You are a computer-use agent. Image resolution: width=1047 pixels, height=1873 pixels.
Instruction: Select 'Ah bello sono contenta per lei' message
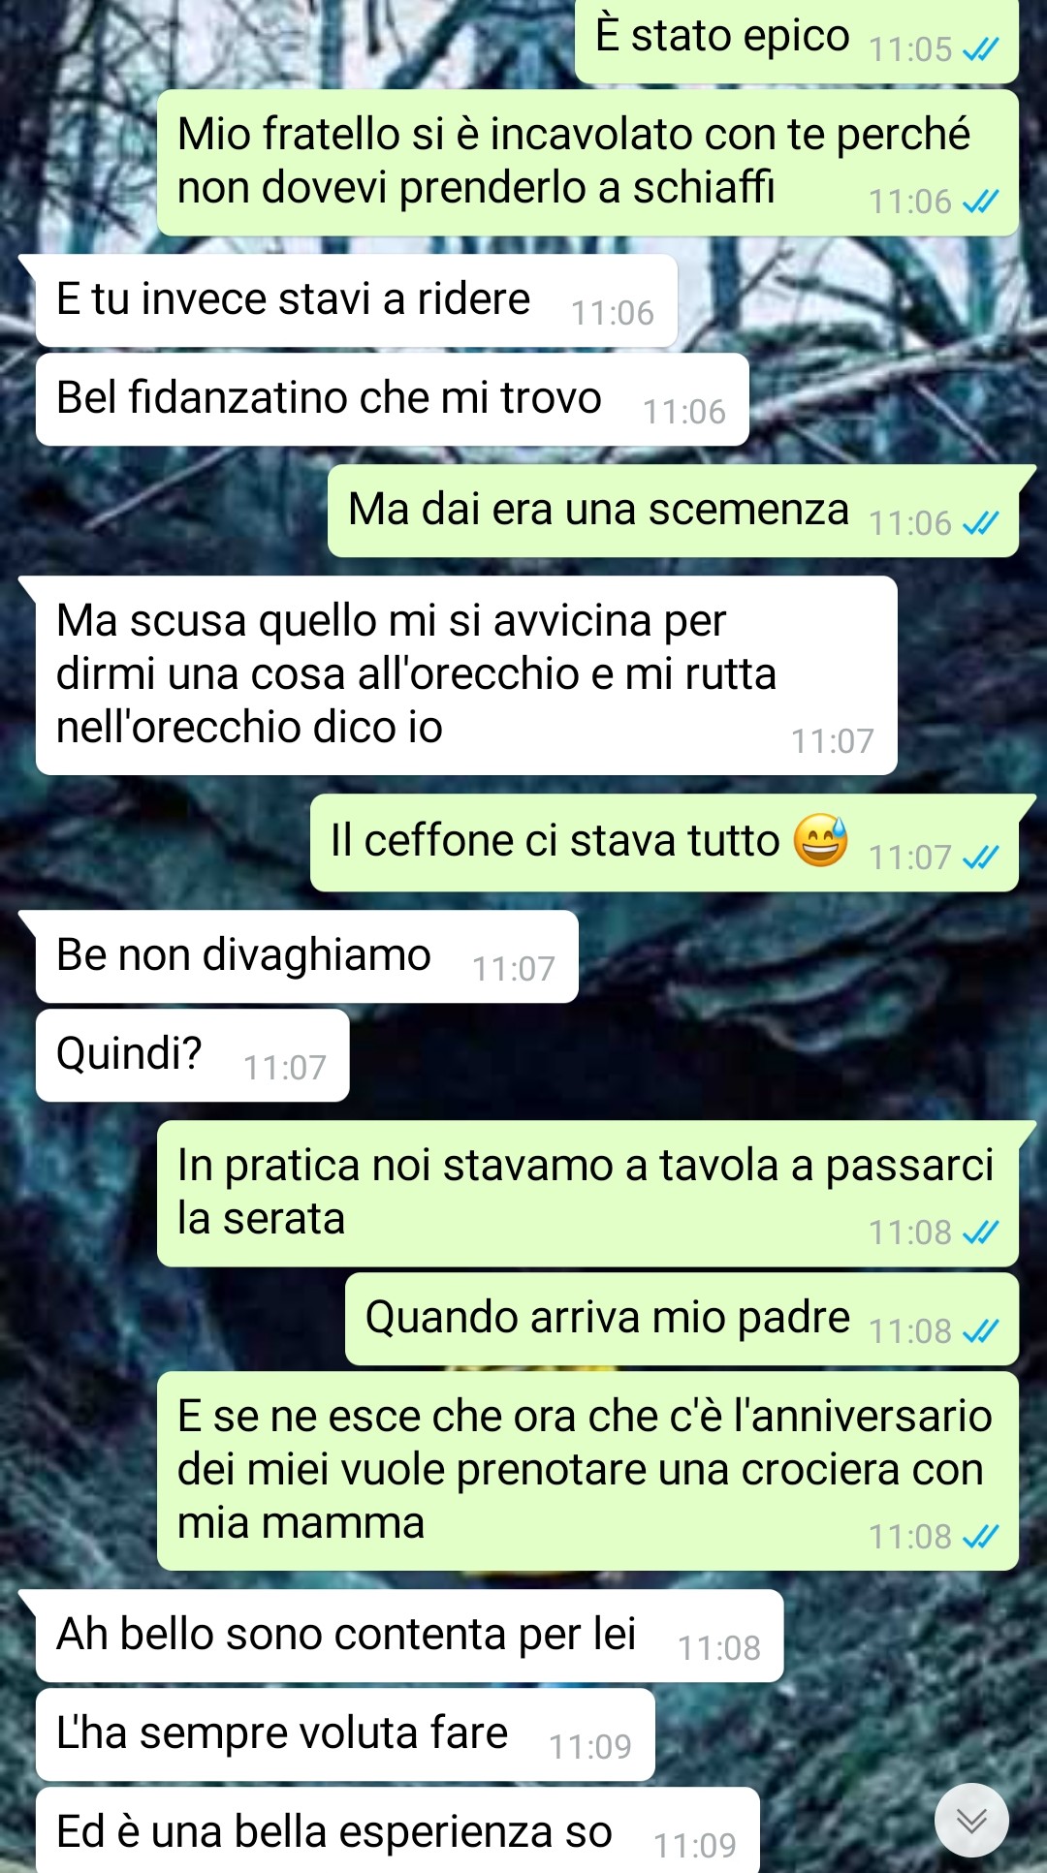point(409,1636)
